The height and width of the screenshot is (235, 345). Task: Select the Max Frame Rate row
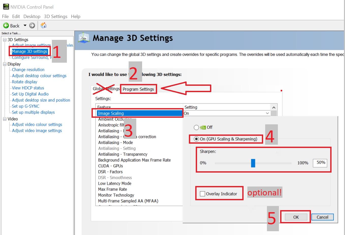[x=113, y=189]
